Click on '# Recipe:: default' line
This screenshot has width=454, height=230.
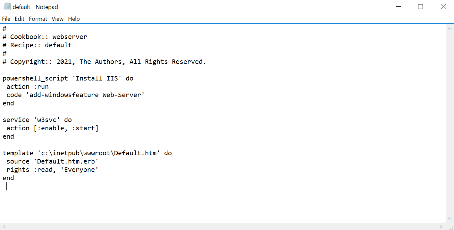click(37, 45)
